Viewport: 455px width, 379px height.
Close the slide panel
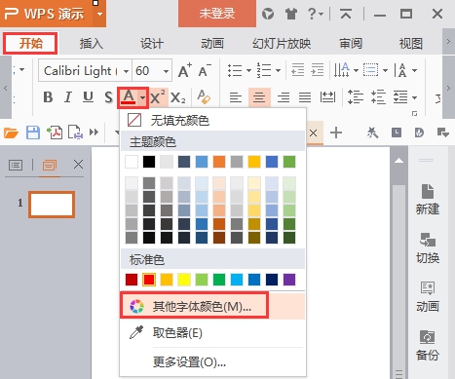pyautogui.click(x=78, y=165)
